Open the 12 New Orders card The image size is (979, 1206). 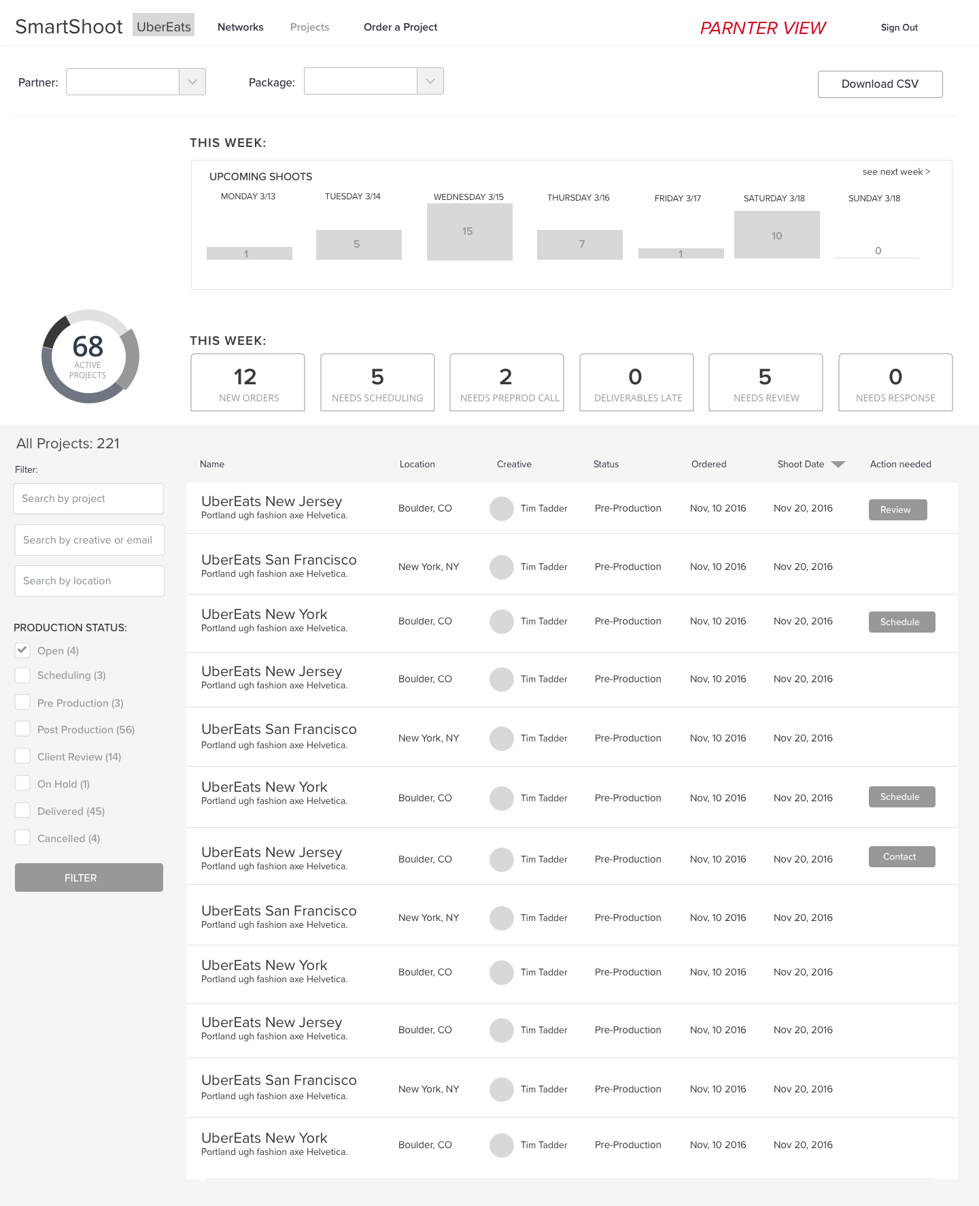coord(247,382)
